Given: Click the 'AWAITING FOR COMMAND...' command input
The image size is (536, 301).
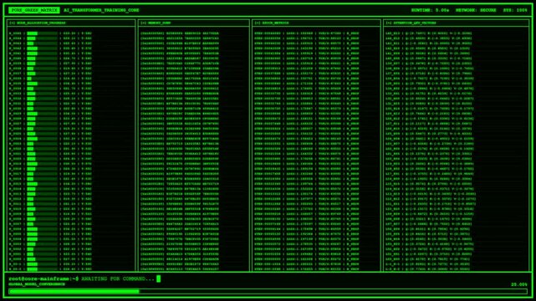Looking at the screenshot, I should click(x=118, y=278).
